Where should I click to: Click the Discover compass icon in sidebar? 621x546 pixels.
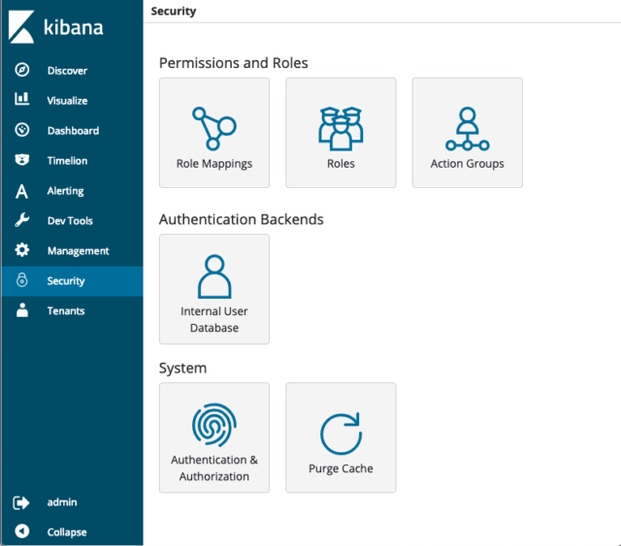(x=21, y=70)
